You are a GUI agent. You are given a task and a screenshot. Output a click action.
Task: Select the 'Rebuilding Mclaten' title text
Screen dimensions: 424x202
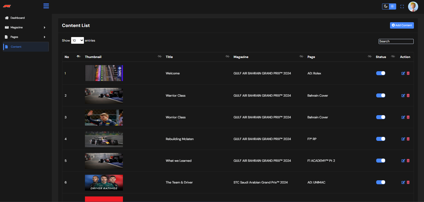pos(180,139)
